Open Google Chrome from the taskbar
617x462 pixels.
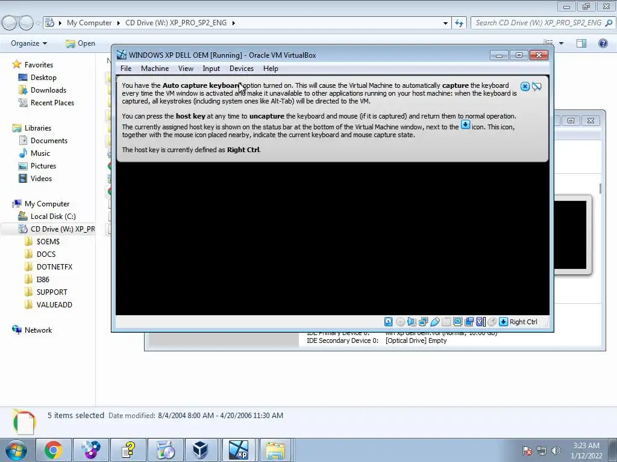[54, 450]
